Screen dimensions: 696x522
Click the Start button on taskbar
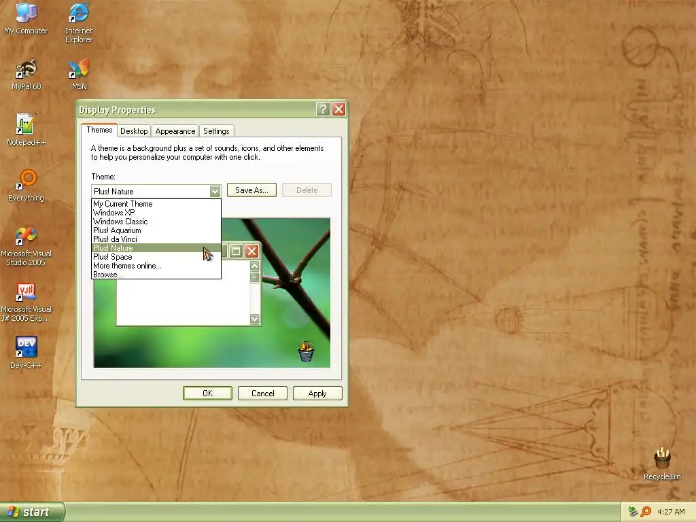(32, 512)
